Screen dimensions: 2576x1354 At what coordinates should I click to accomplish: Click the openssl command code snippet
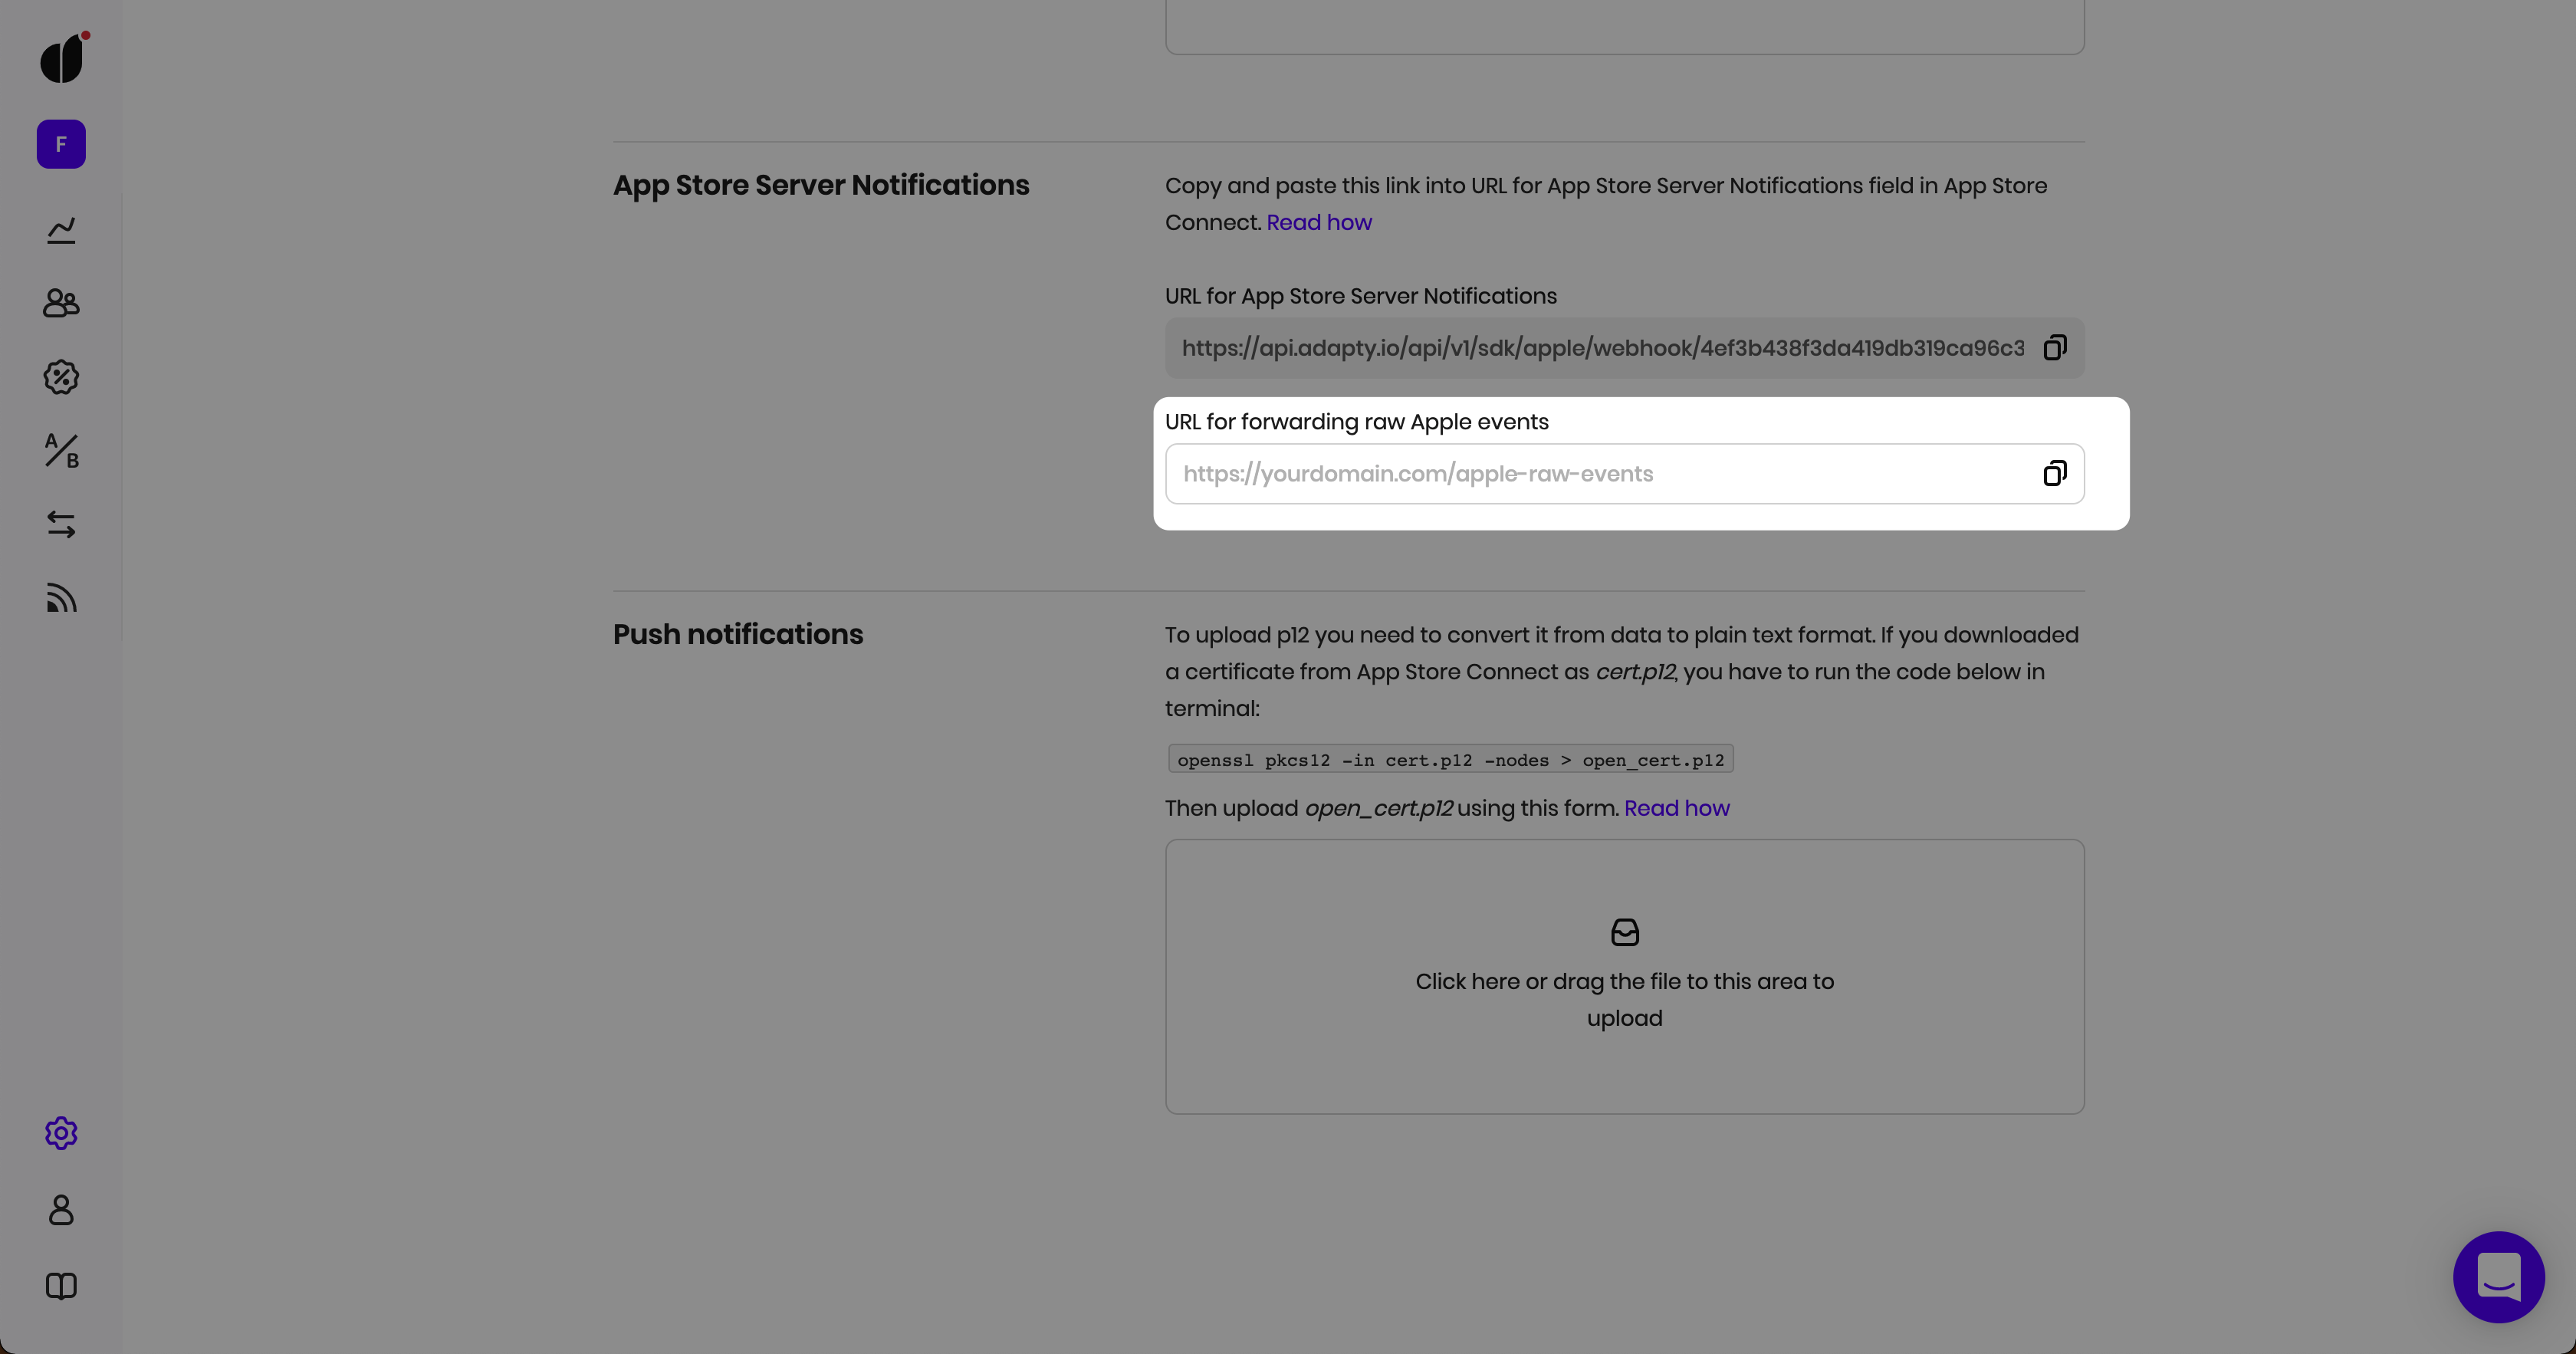point(1450,760)
